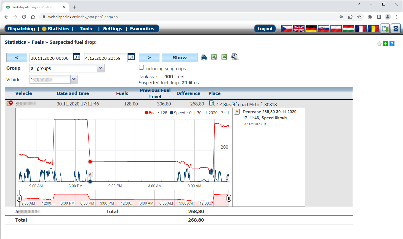The image size is (403, 239).
Task: Open the Vehicle selection dropdown
Action: (x=74, y=79)
